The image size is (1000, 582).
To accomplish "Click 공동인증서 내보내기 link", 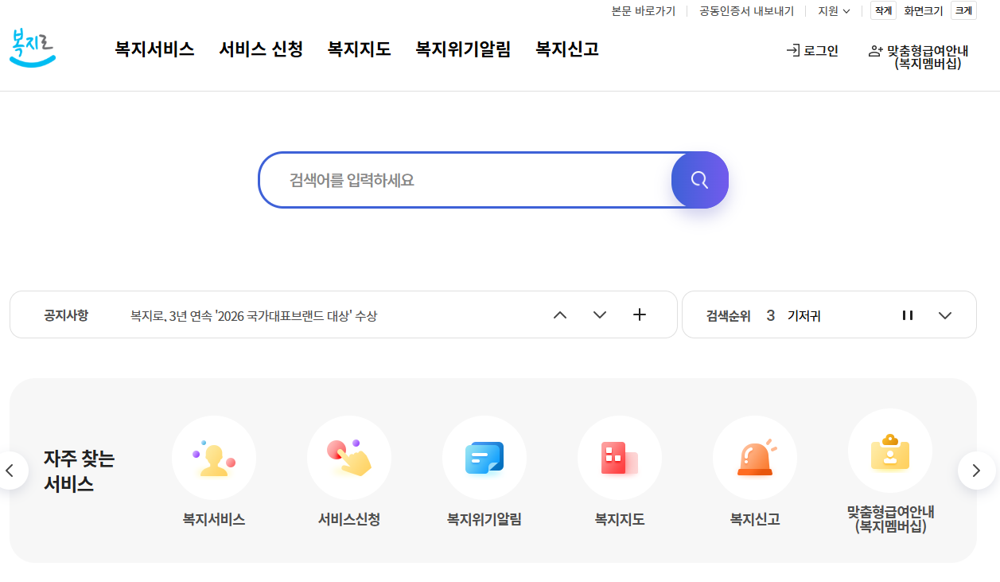I will coord(747,11).
